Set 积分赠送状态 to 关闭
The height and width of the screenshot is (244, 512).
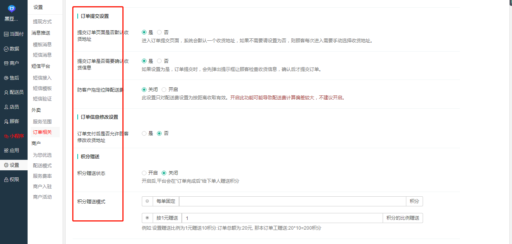(164, 173)
